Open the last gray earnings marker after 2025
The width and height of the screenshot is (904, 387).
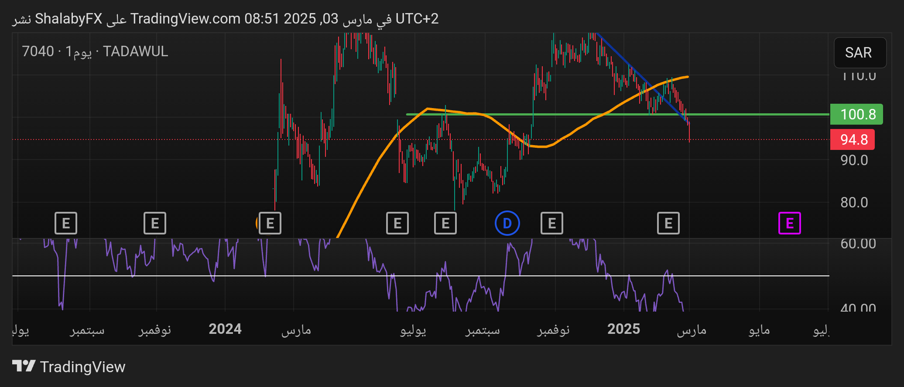[668, 223]
